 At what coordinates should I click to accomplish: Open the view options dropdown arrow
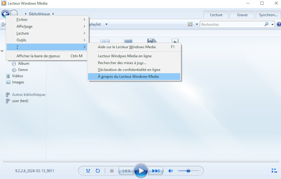(197, 24)
